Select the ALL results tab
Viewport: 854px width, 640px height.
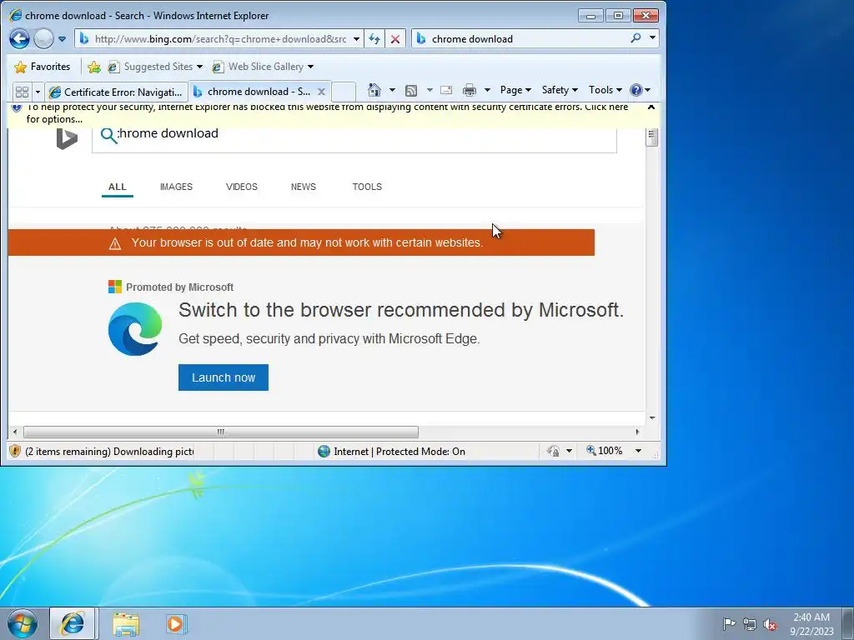tap(117, 187)
